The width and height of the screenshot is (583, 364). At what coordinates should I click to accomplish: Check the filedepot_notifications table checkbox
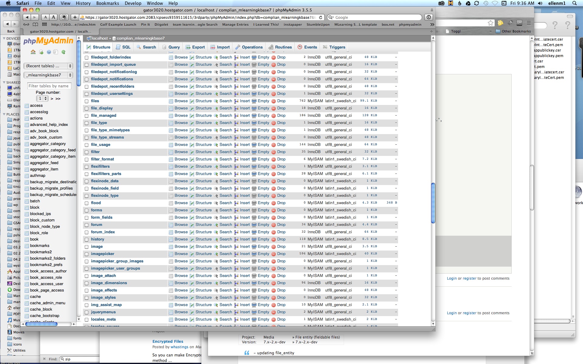point(87,79)
